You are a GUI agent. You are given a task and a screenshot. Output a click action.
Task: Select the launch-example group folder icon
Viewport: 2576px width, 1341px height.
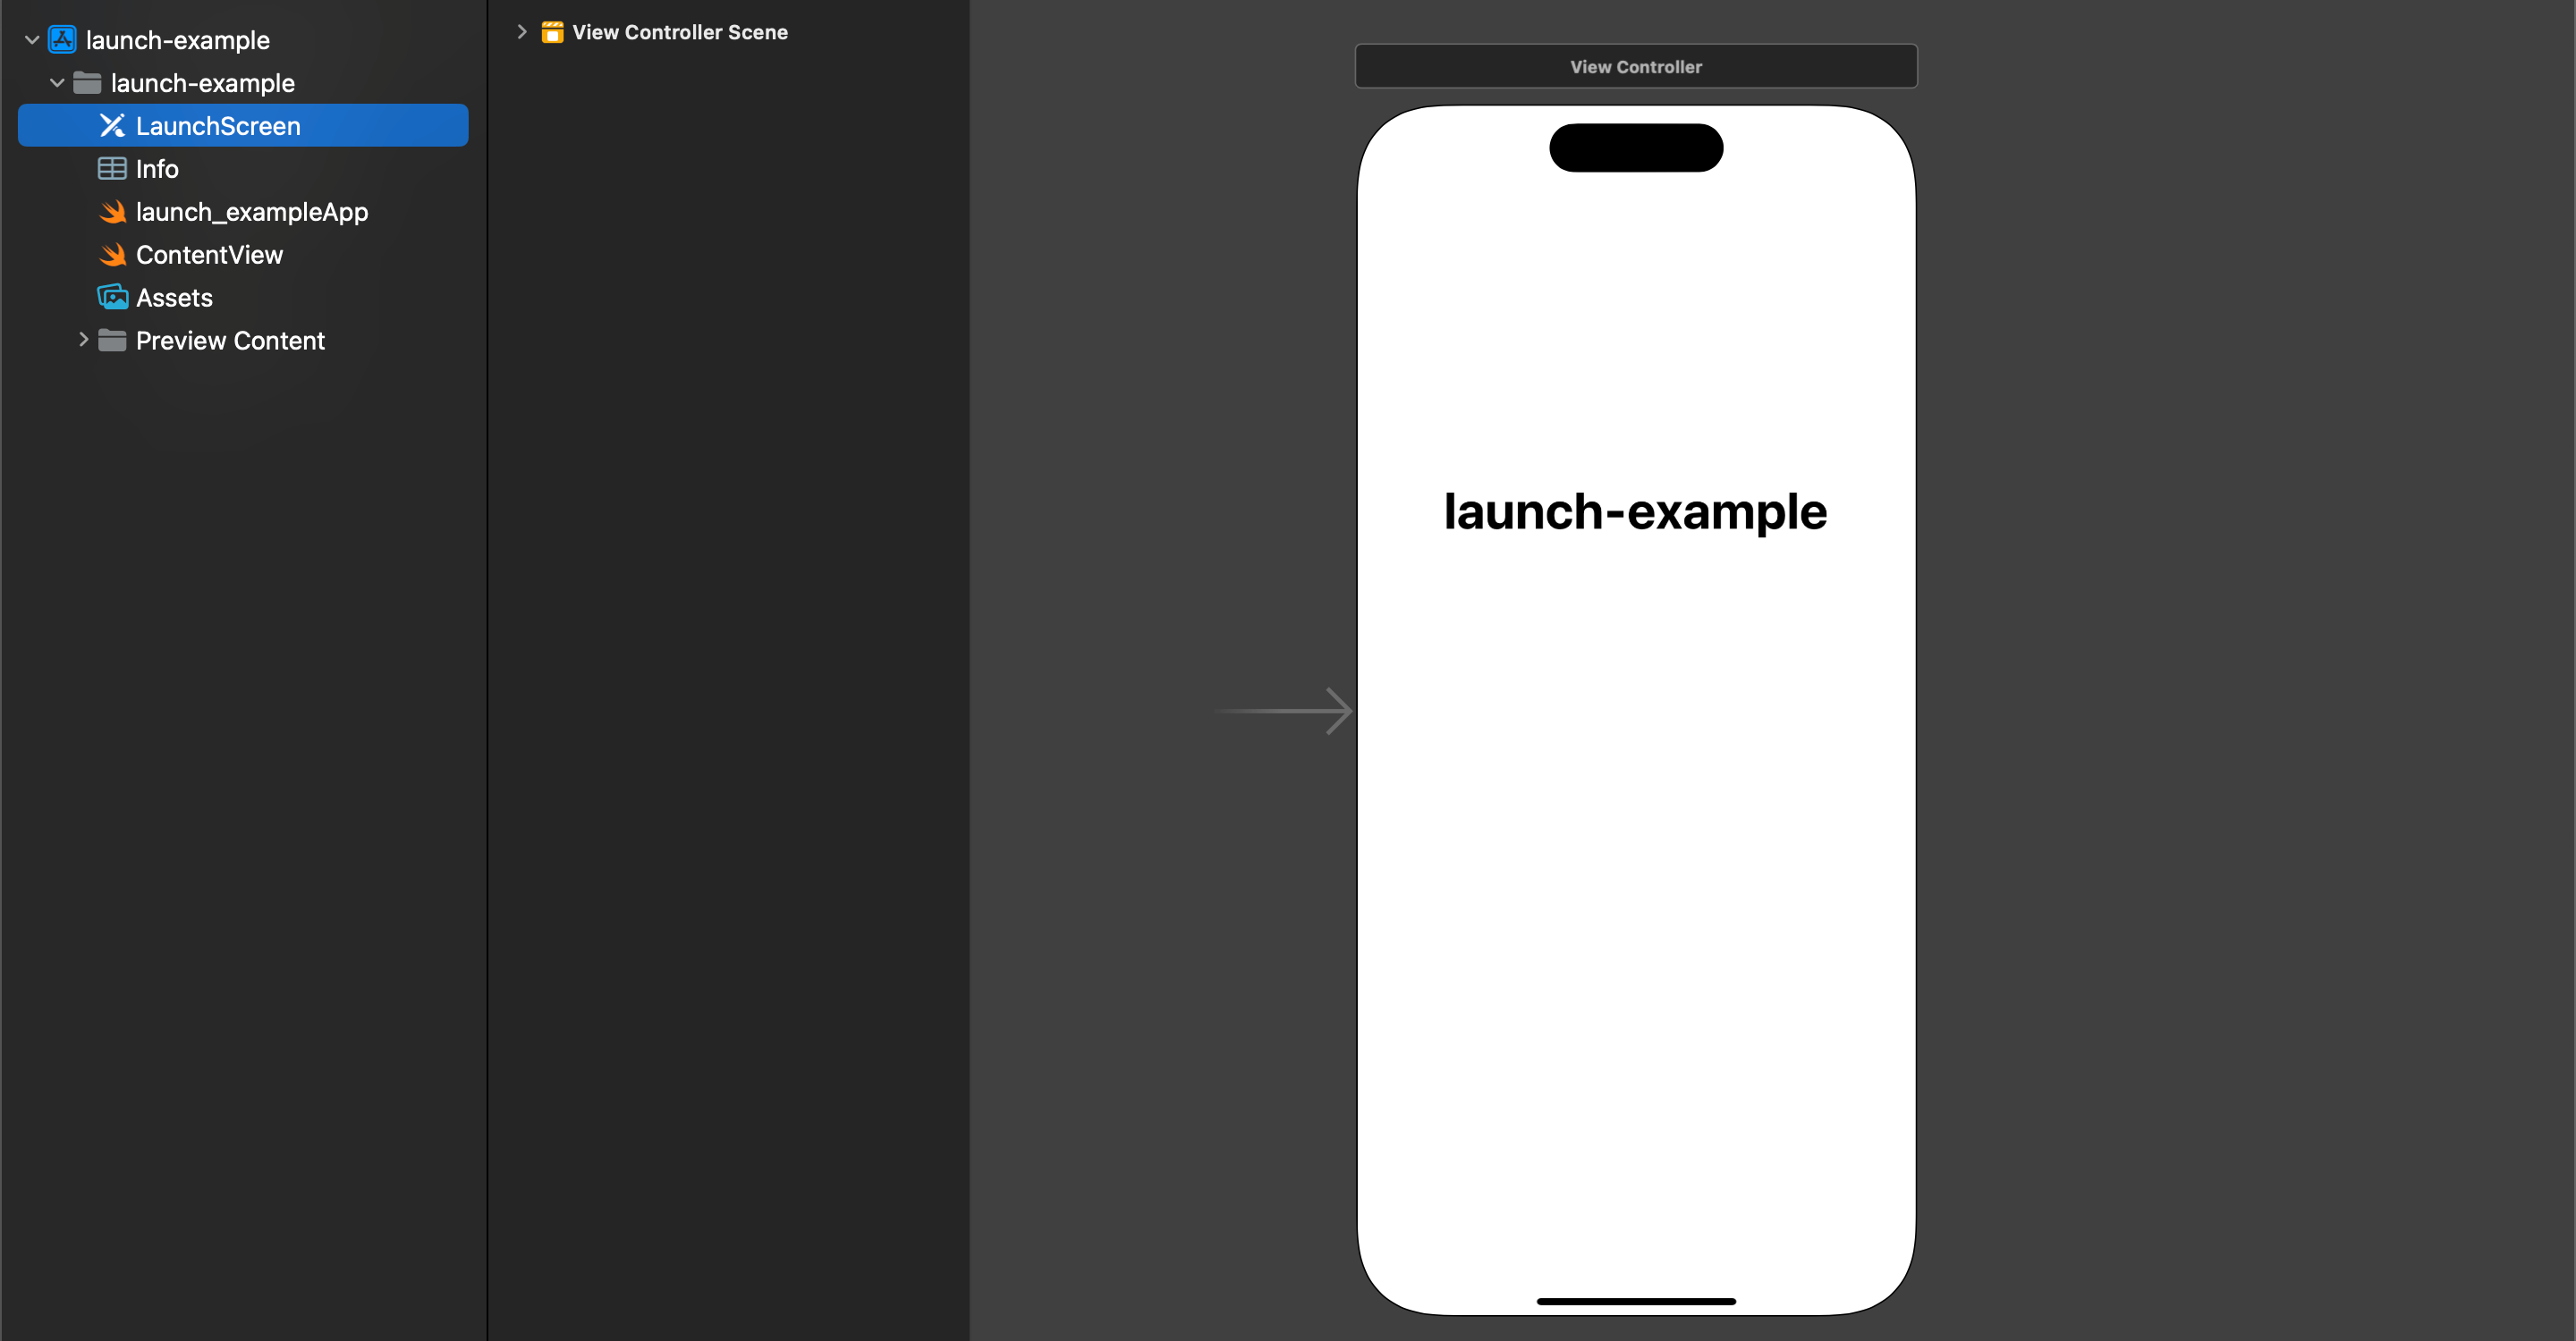(87, 81)
